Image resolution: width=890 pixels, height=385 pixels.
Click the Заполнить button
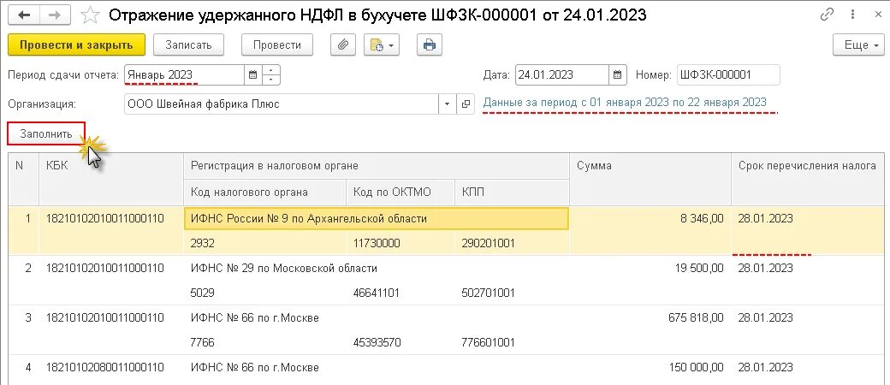point(46,134)
